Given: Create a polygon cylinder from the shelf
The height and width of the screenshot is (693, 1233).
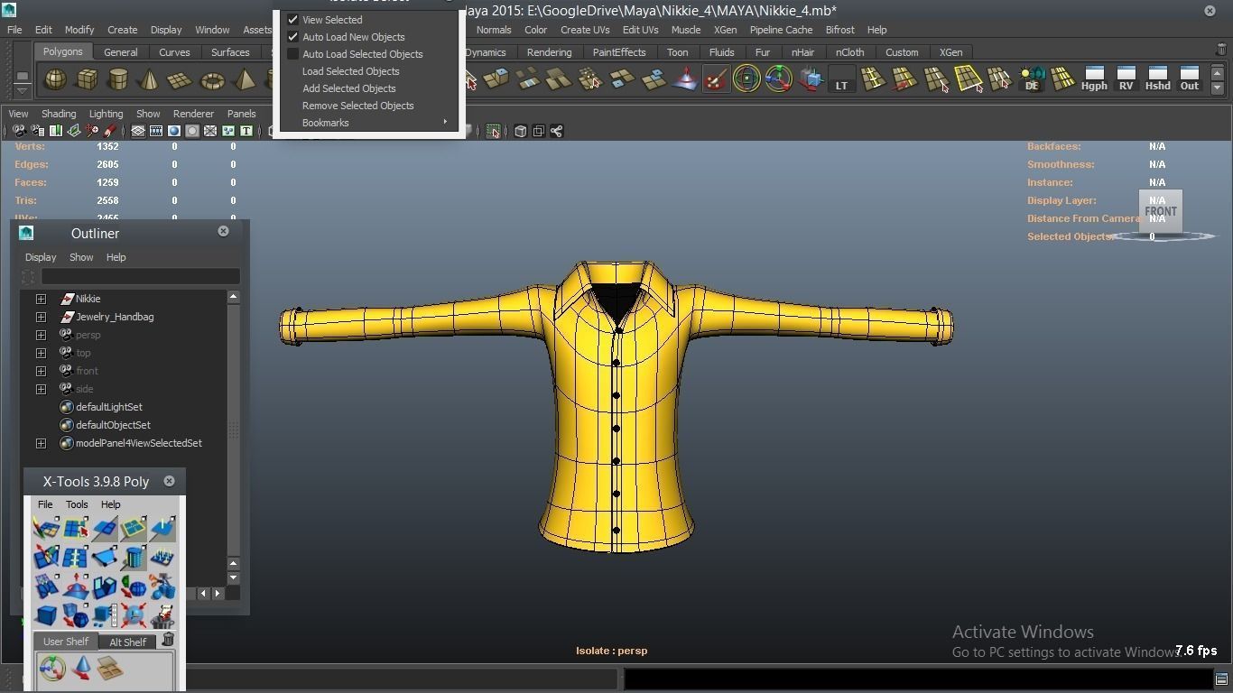Looking at the screenshot, I should pos(118,80).
